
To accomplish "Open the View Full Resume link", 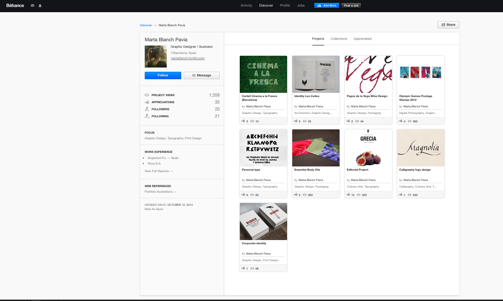I will point(159,171).
